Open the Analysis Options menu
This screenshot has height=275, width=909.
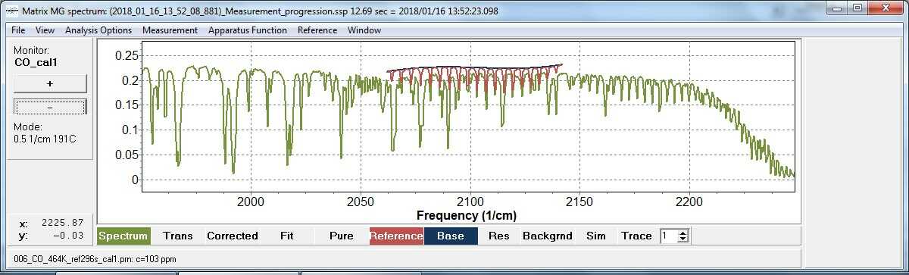pos(98,30)
